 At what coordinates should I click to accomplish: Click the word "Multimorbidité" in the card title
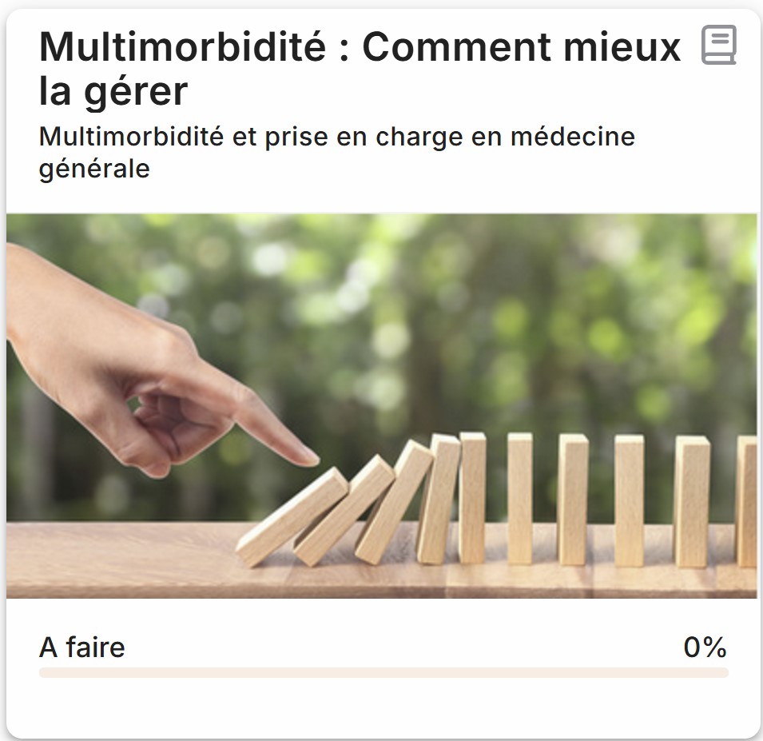click(183, 47)
